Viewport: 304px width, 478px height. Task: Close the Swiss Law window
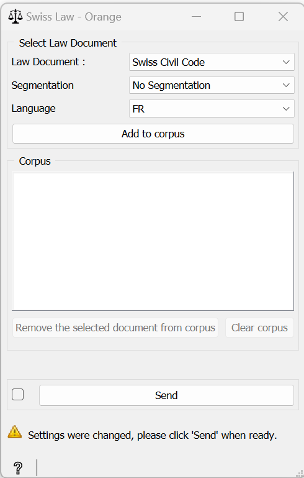click(x=283, y=16)
